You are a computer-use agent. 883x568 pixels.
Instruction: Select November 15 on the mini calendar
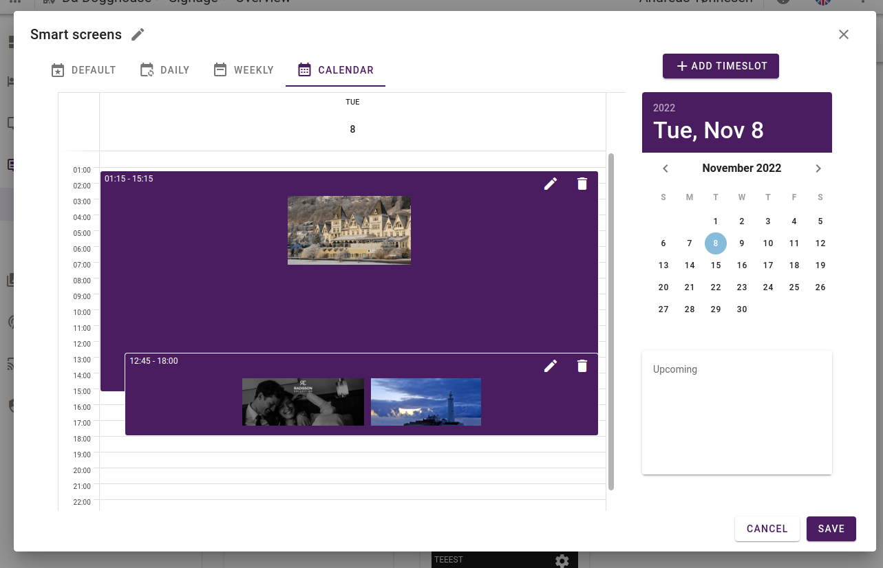tap(715, 265)
